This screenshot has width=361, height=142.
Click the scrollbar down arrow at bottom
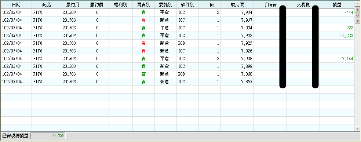357,129
